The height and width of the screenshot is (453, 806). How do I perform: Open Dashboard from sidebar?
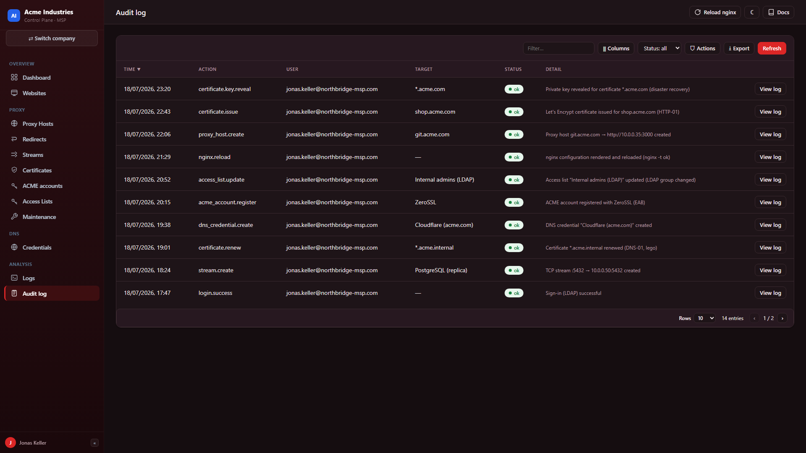[52, 78]
